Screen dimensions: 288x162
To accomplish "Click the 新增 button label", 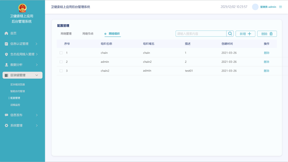I will [243, 34].
